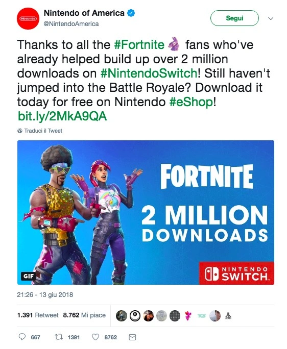Open the #NintendoSwitch hashtag link

pos(149,73)
